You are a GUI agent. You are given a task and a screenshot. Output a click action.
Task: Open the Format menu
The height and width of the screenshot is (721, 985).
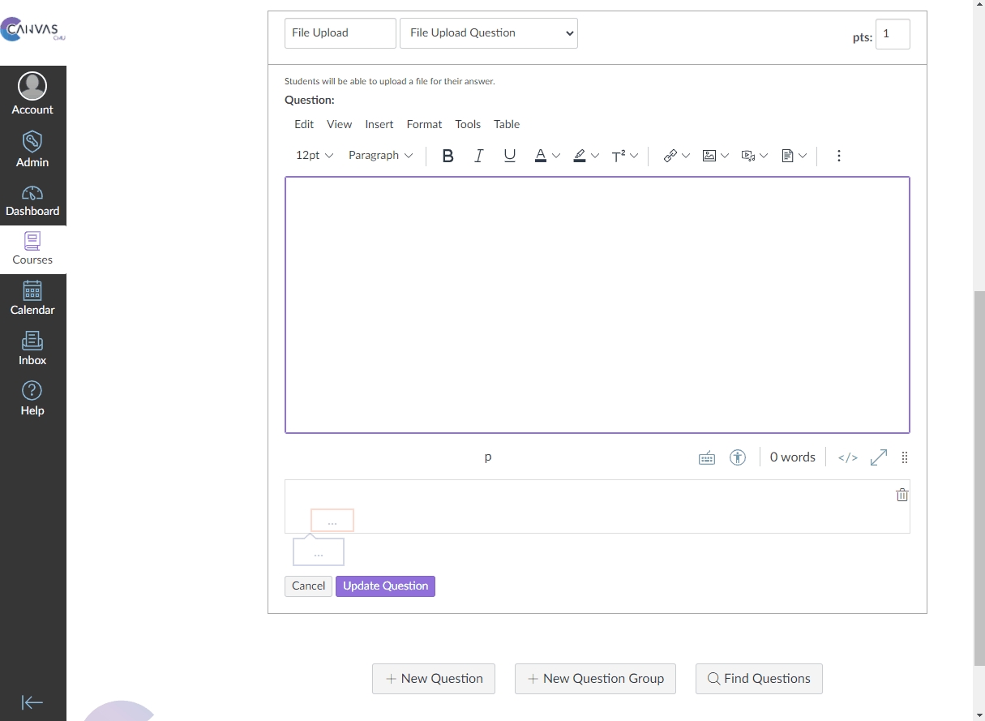424,124
